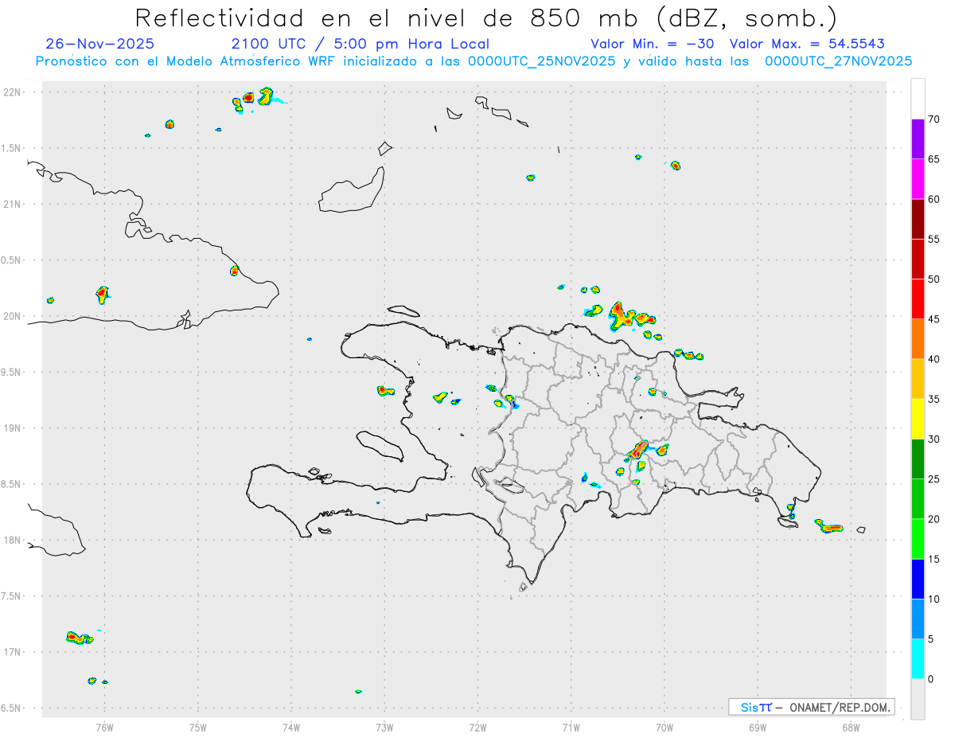Image resolution: width=955 pixels, height=738 pixels.
Task: Select the 'Valor Min. = -30' text
Action: click(654, 44)
